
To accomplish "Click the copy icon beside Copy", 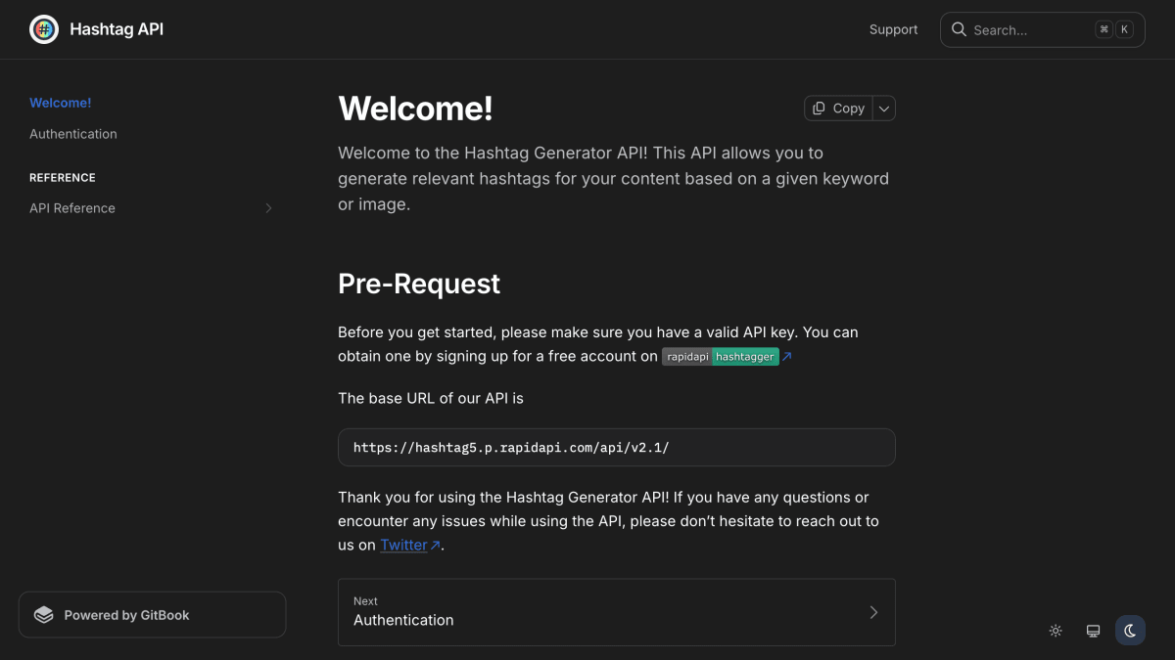I will pyautogui.click(x=819, y=109).
